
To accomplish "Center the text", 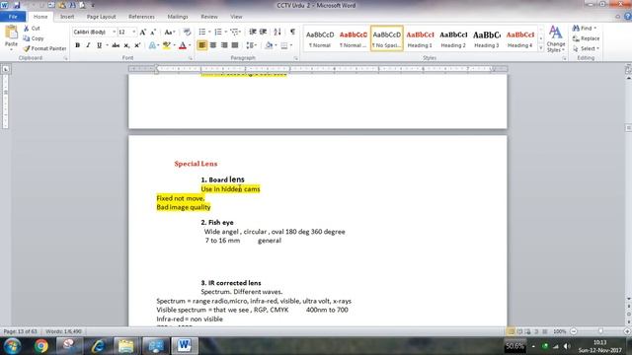I will (213, 45).
